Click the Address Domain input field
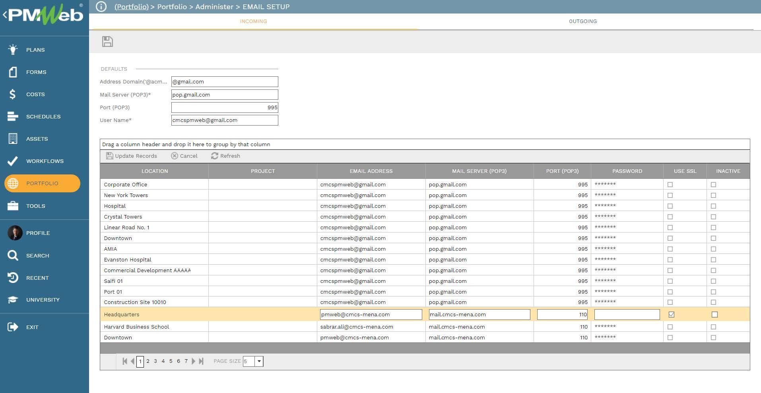The height and width of the screenshot is (393, 761). pyautogui.click(x=225, y=81)
